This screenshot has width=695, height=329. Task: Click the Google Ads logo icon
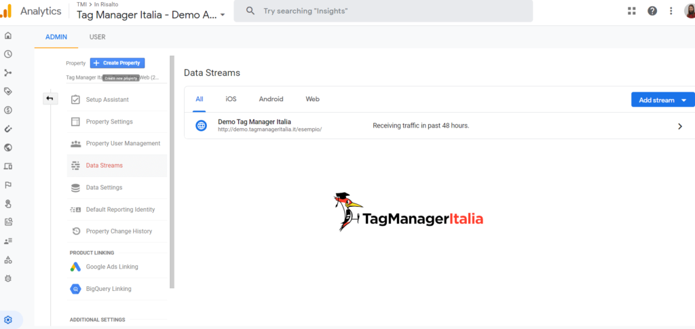(x=75, y=267)
